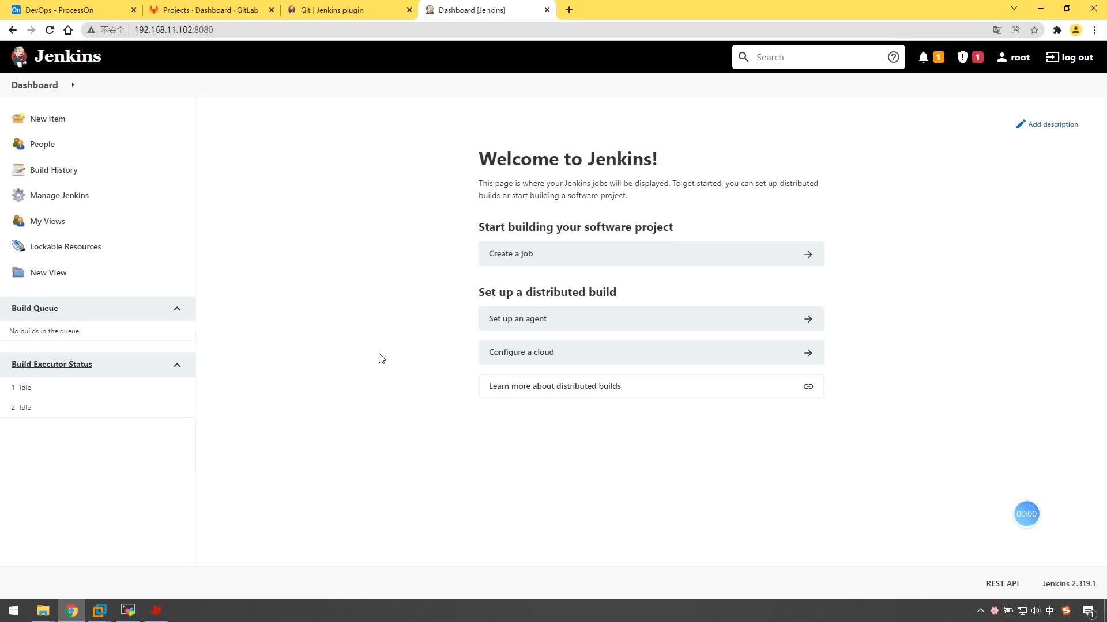Click the security/warning shield icon
1107x622 pixels.
[x=962, y=57]
